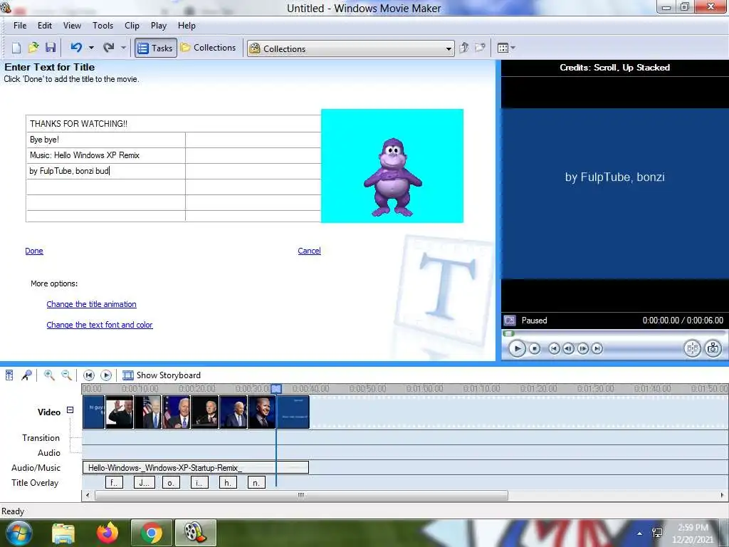Save the project using the floppy disk icon
This screenshot has height=547, width=729.
click(51, 48)
